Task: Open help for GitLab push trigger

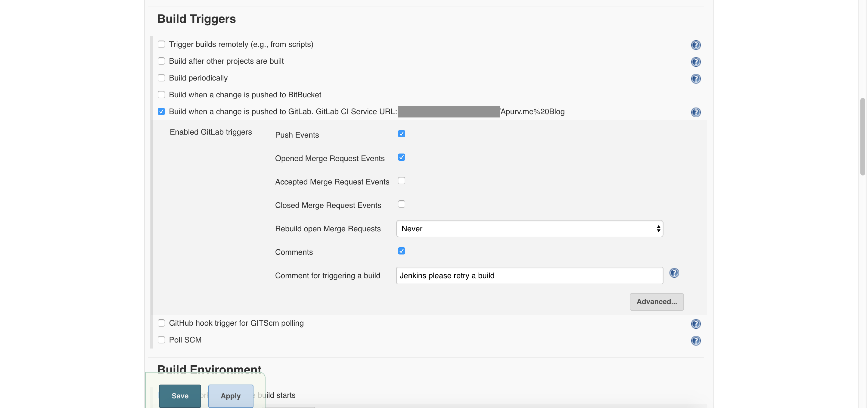Action: pyautogui.click(x=695, y=112)
